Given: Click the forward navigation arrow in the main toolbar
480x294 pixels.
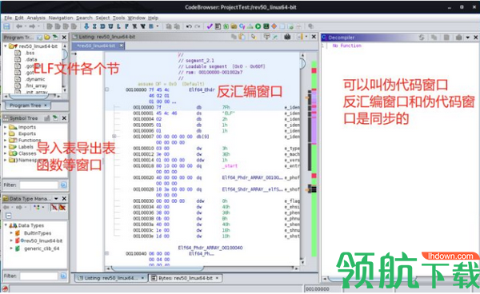Looking at the screenshot, I should pyautogui.click(x=32, y=26).
